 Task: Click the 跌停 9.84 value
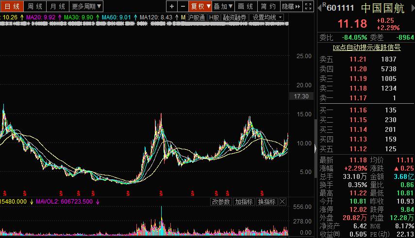407,210
